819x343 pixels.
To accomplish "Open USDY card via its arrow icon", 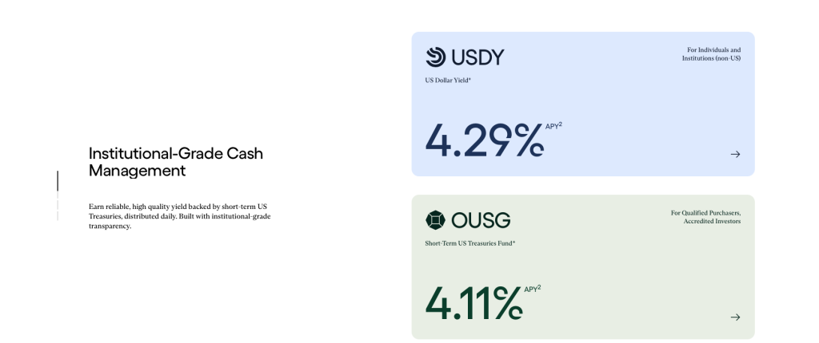I will pyautogui.click(x=736, y=154).
